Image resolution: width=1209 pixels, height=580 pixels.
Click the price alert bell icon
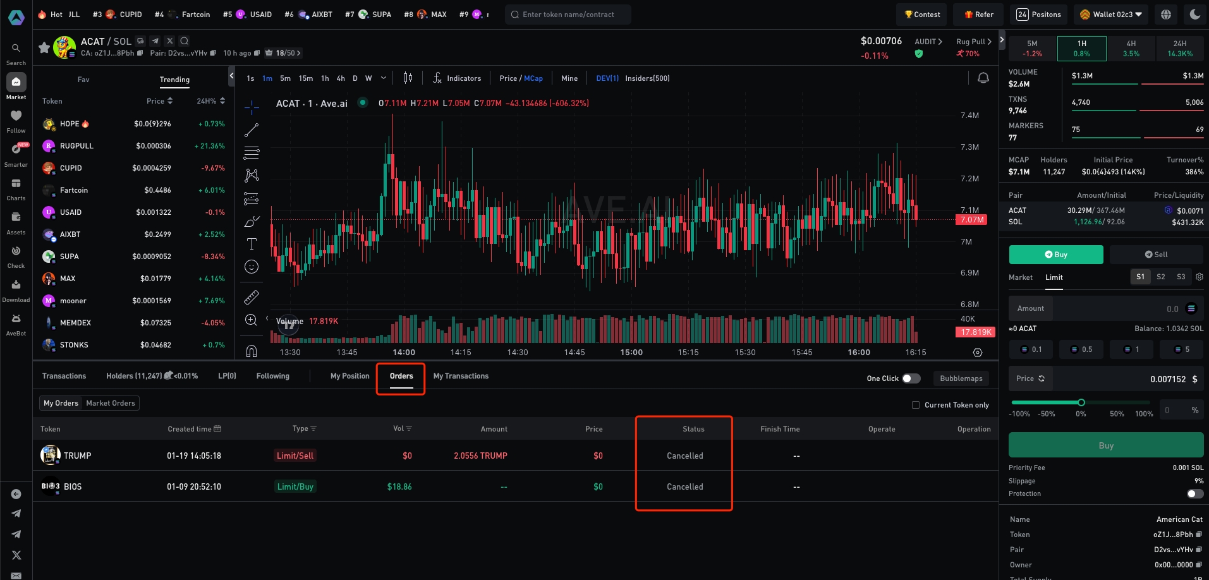[983, 78]
